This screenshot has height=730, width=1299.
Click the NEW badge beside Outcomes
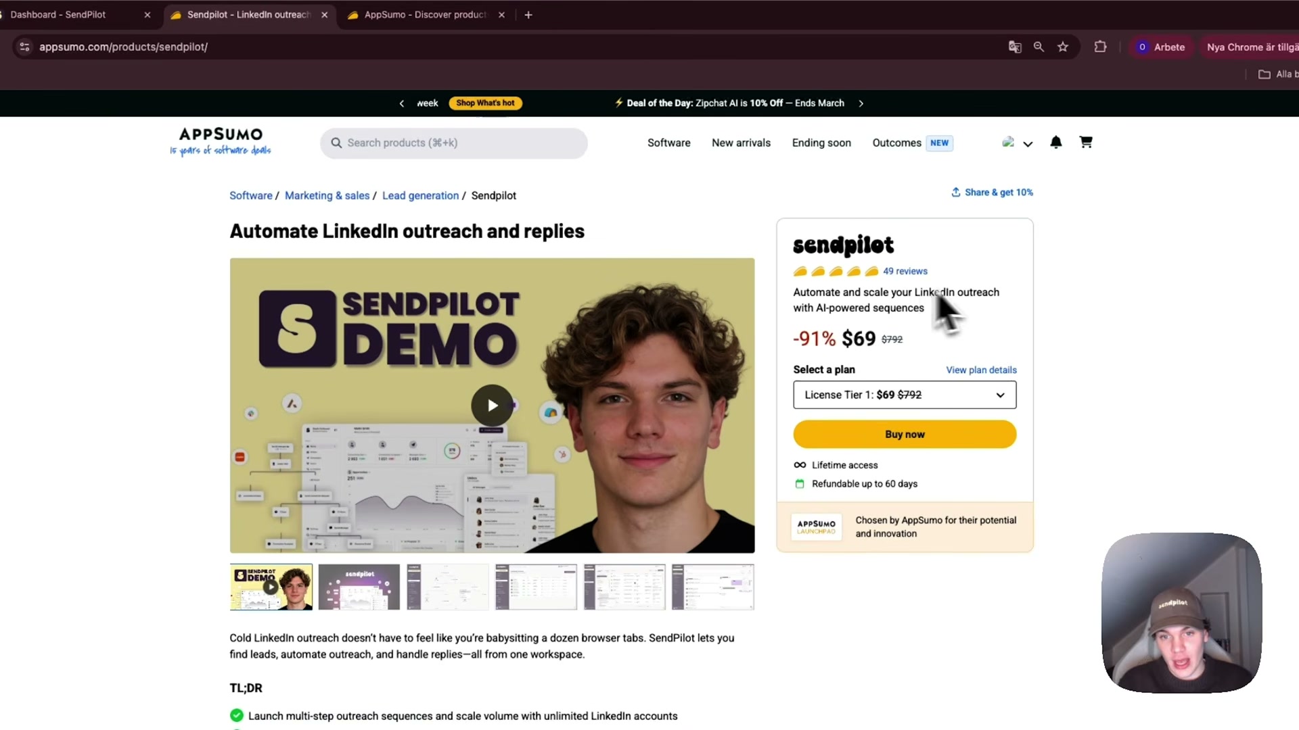pyautogui.click(x=939, y=143)
